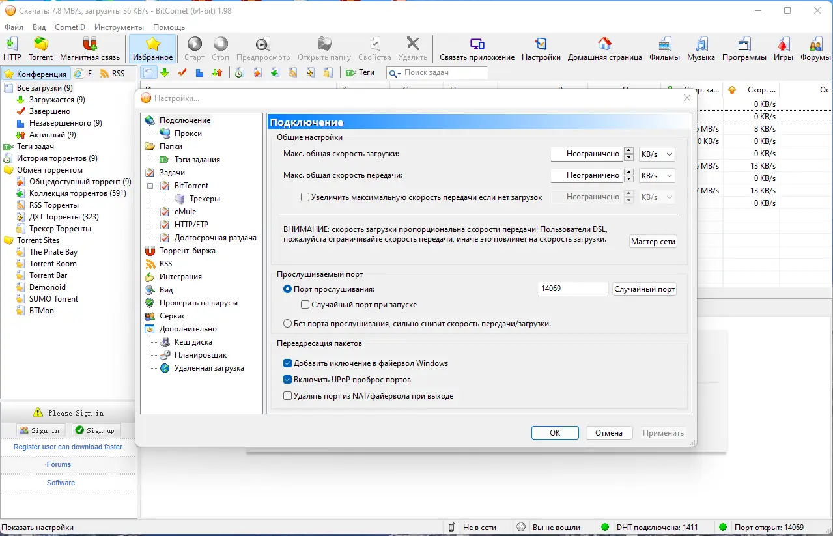Select the Без порта прослушивания radio option
The width and height of the screenshot is (833, 536).
pos(288,323)
